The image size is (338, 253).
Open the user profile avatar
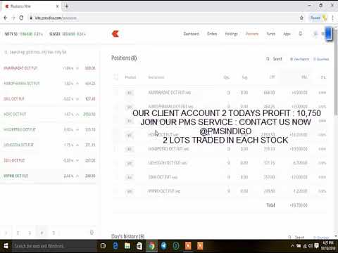click(315, 34)
